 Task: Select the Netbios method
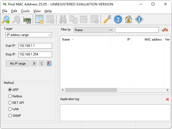(x=15, y=96)
